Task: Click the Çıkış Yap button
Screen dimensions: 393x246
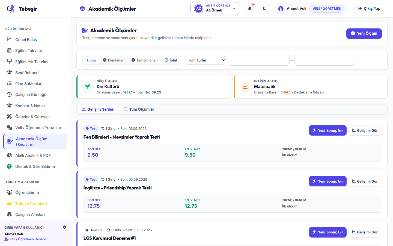Action: [369, 8]
